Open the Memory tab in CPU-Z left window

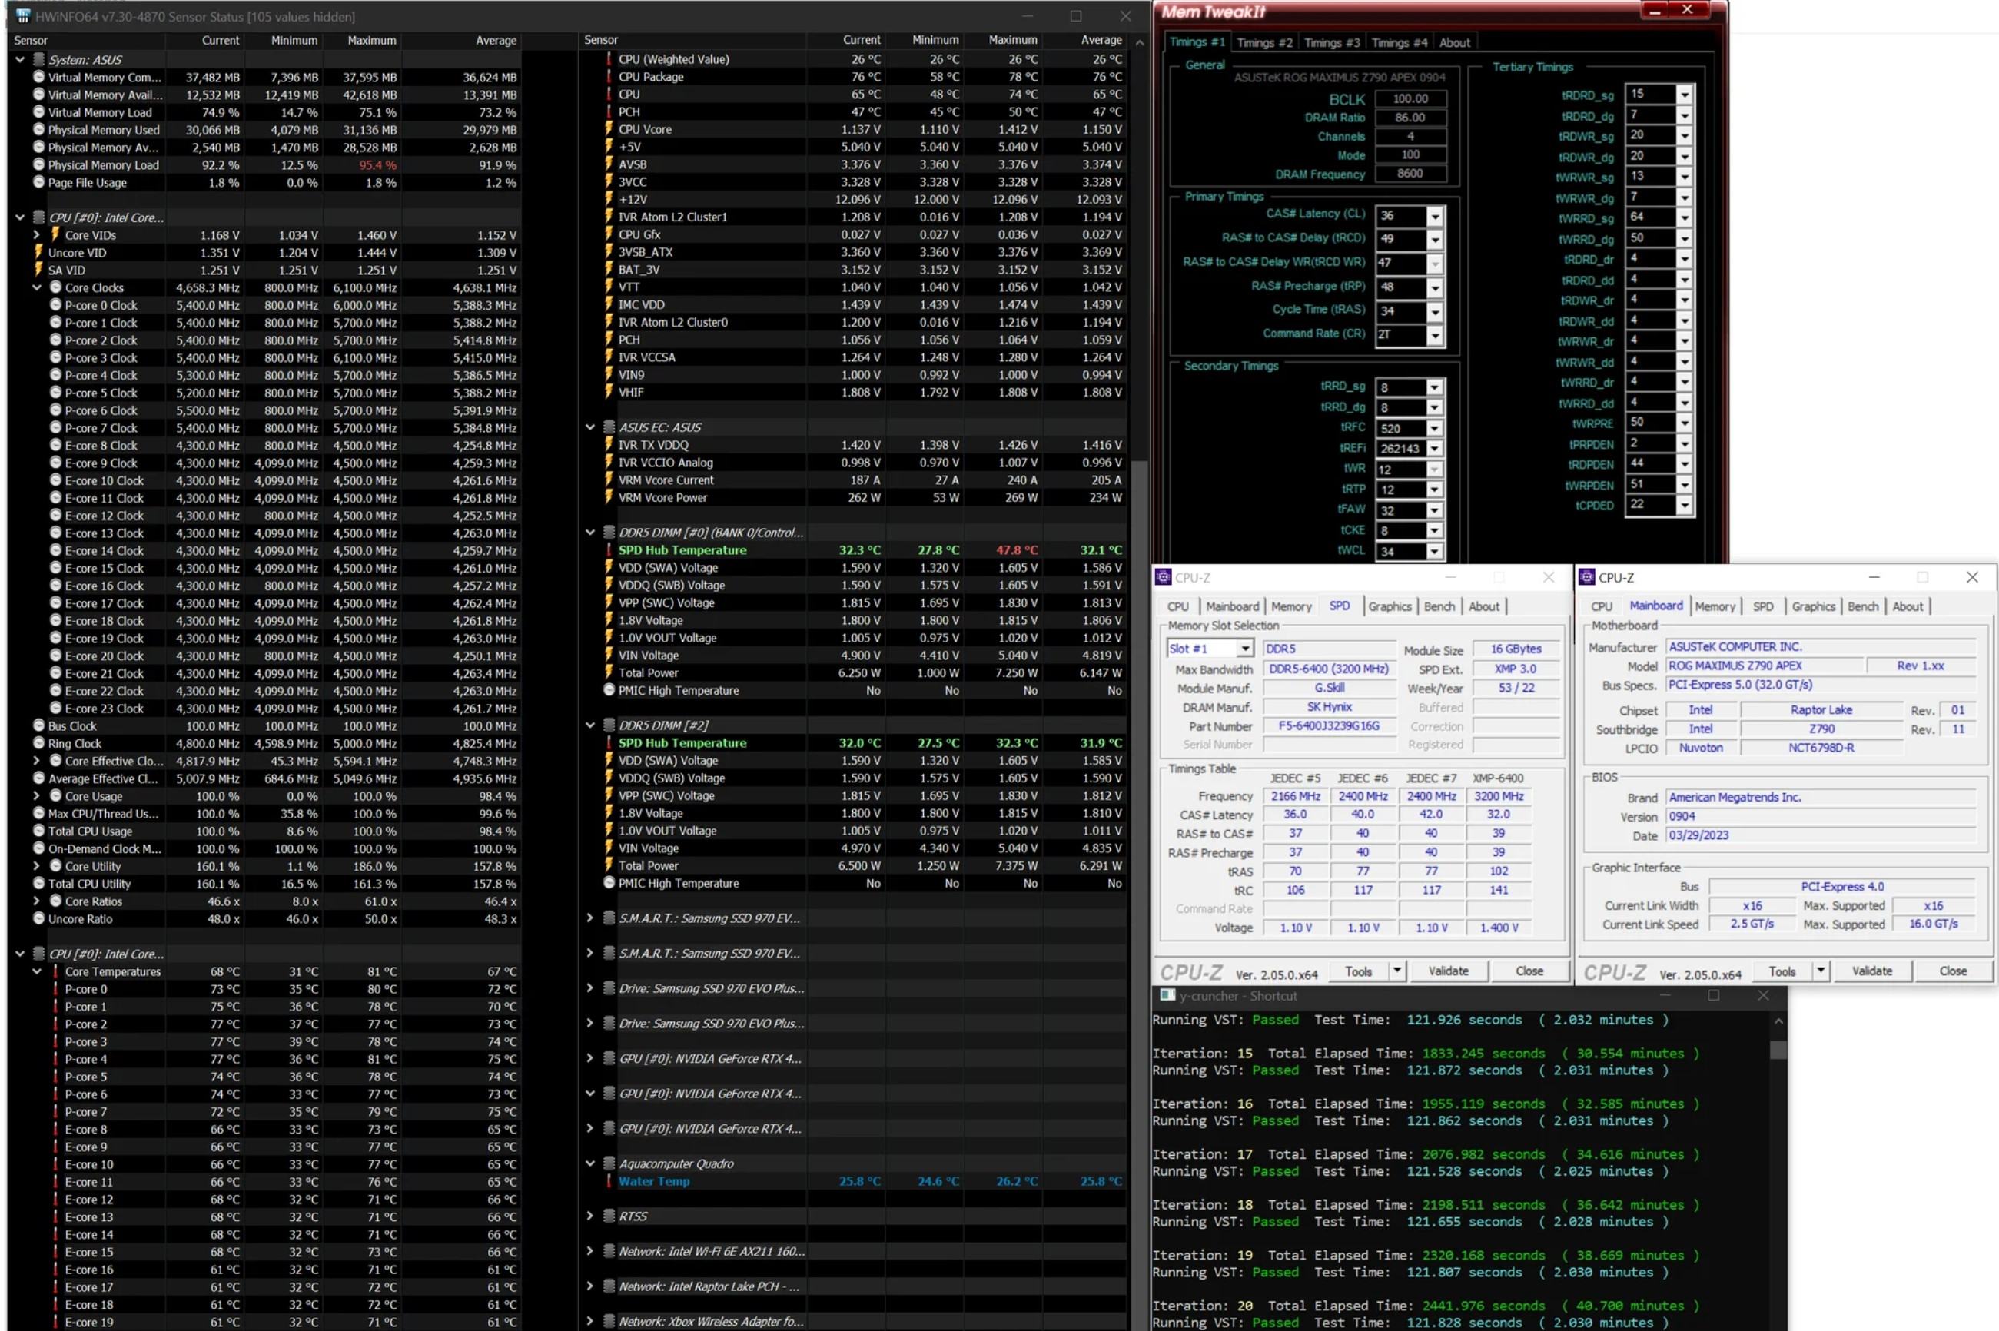pyautogui.click(x=1287, y=606)
